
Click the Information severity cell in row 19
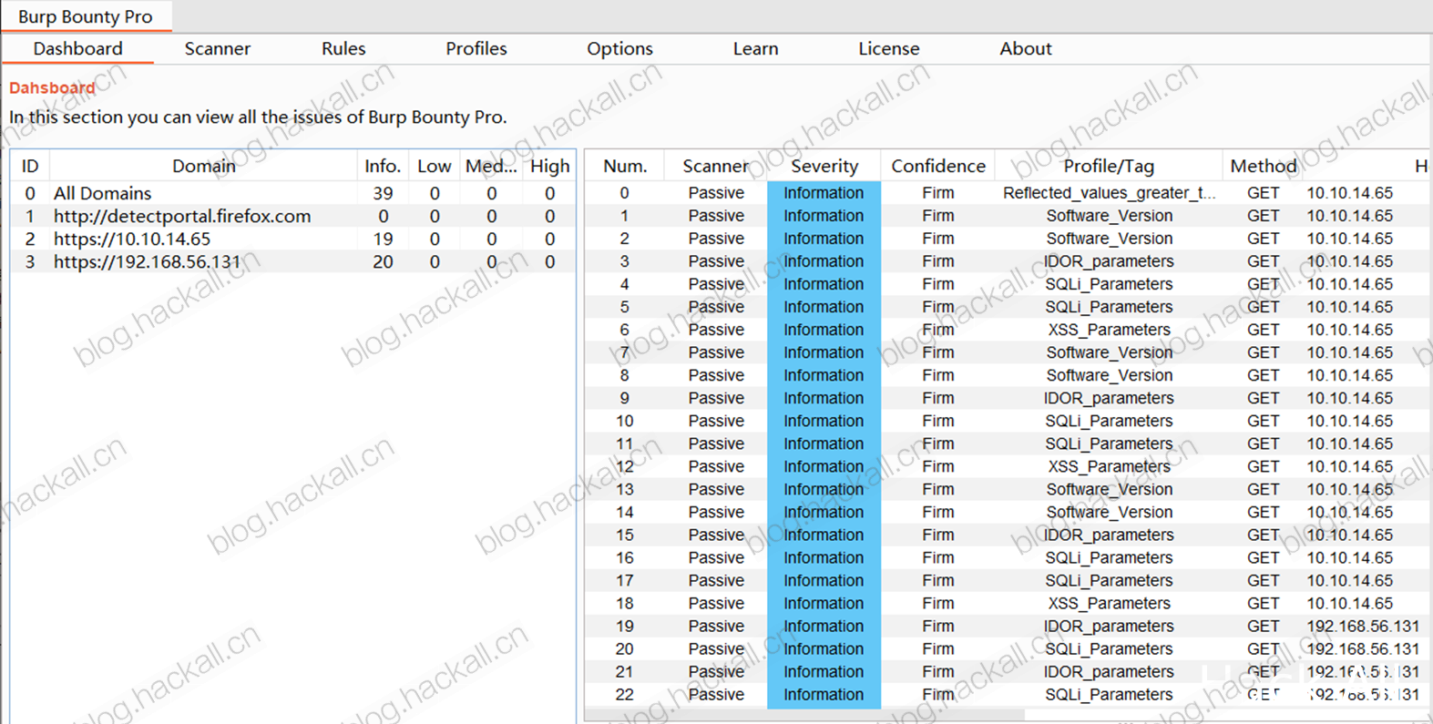[x=824, y=626]
